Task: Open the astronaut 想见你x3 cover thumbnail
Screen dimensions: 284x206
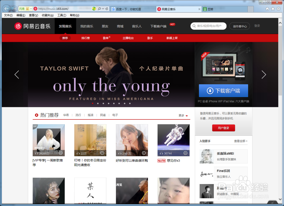Action: (174, 140)
